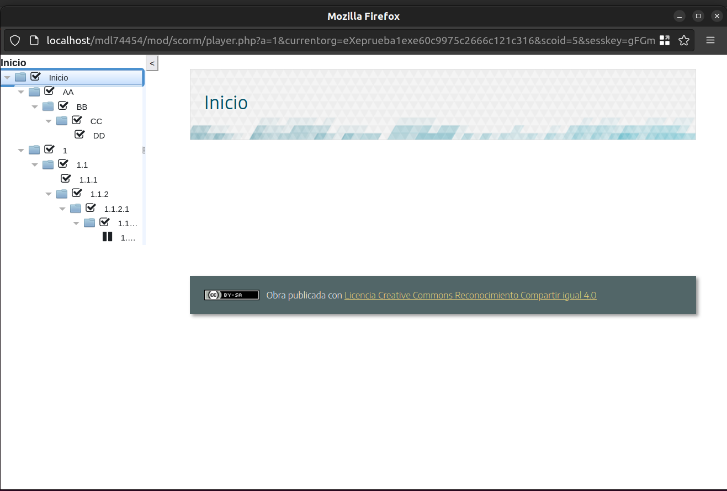Collapse the CC tree node
Viewport: 727px width, 491px height.
click(49, 121)
